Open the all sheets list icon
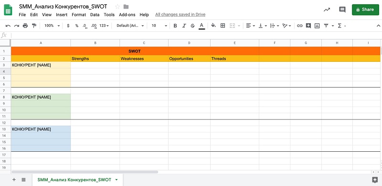This screenshot has width=382, height=186. point(23,180)
